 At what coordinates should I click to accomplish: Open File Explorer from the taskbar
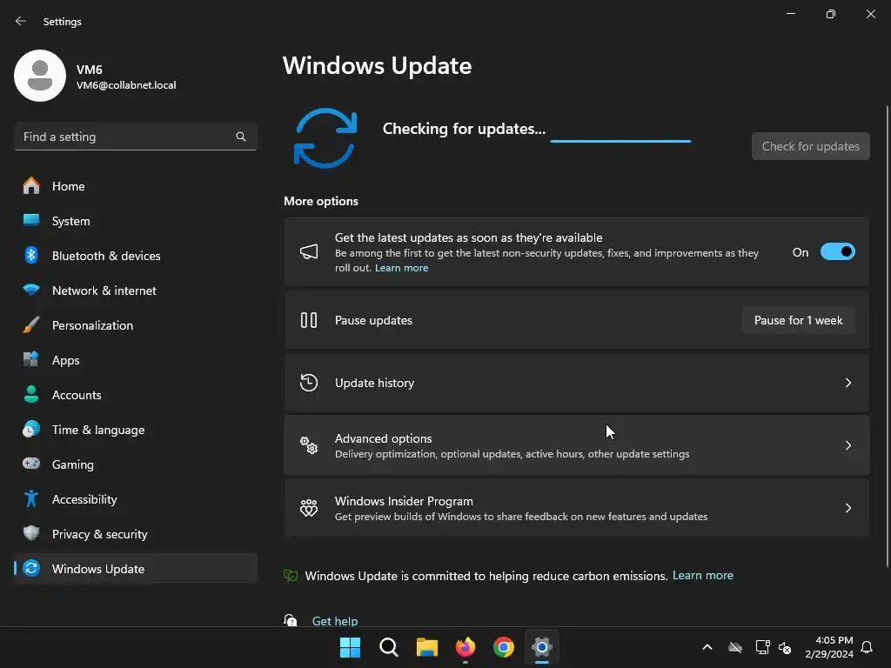click(x=426, y=647)
